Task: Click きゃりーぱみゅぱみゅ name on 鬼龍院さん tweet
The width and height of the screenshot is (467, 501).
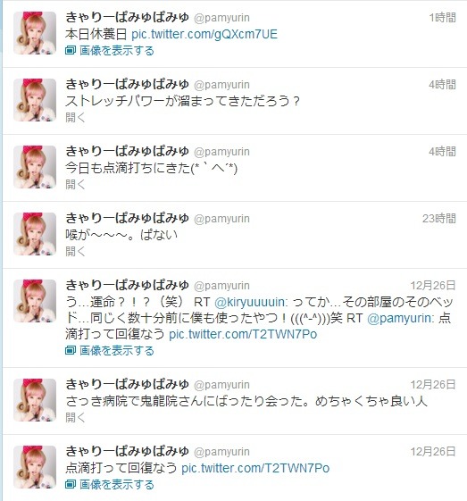Action: [x=127, y=384]
